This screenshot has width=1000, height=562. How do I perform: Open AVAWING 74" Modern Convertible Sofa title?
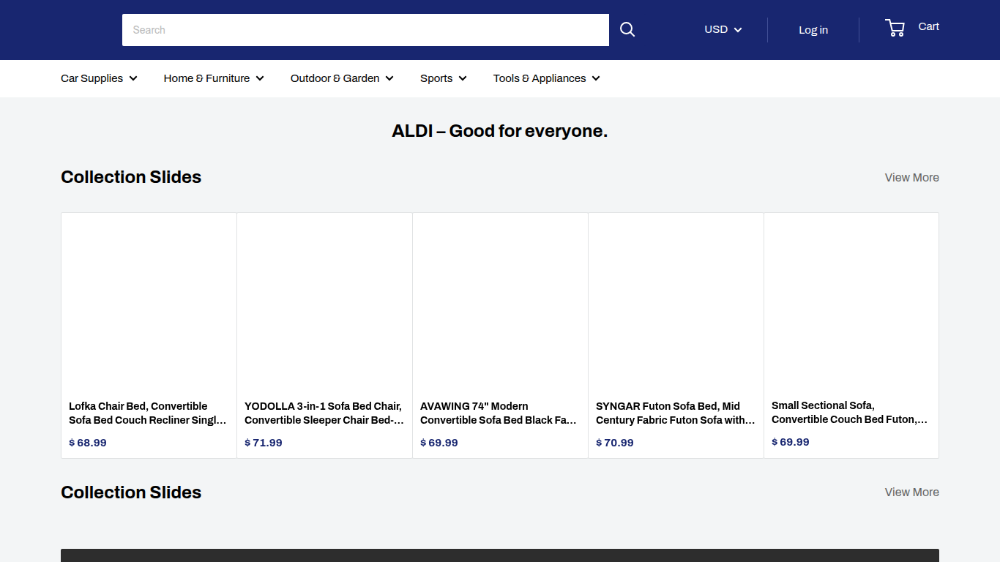500,413
